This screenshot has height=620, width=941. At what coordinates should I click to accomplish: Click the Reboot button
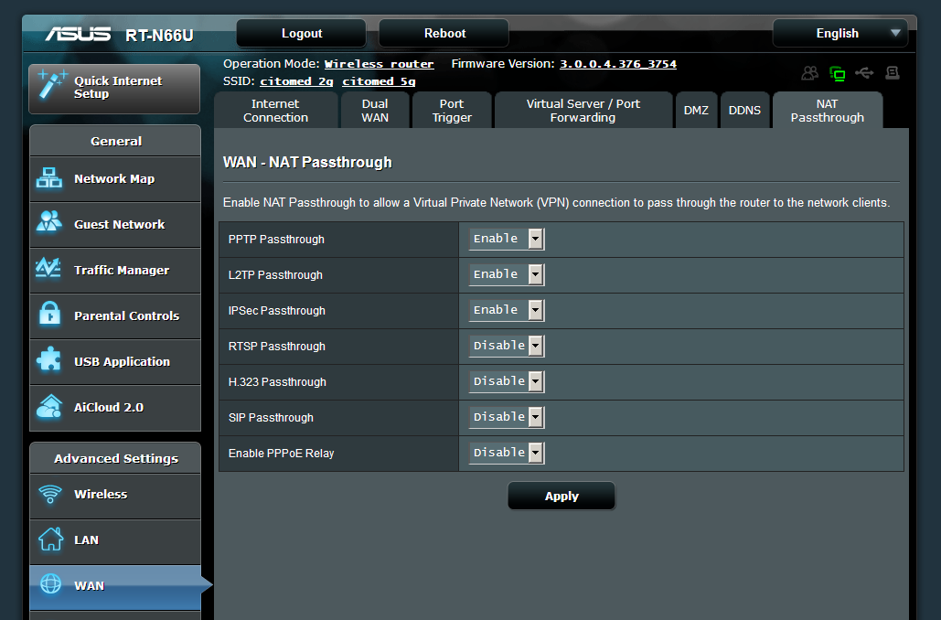point(444,34)
